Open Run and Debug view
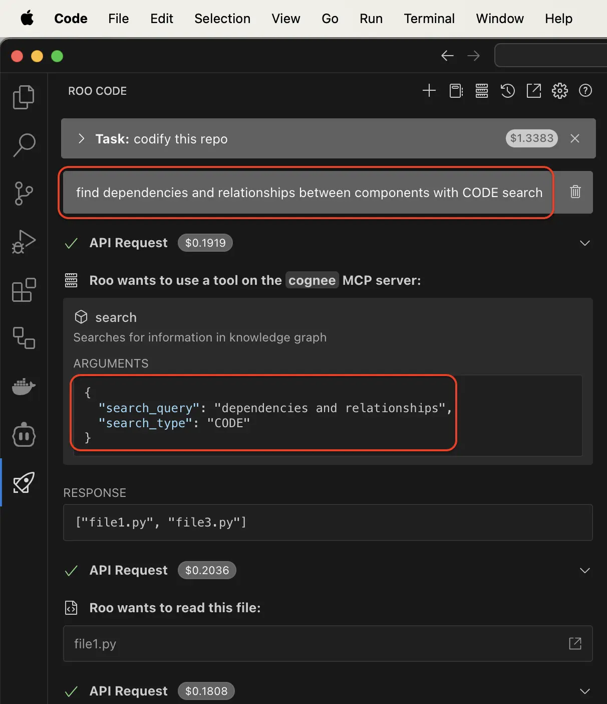The height and width of the screenshot is (704, 607). 24,242
